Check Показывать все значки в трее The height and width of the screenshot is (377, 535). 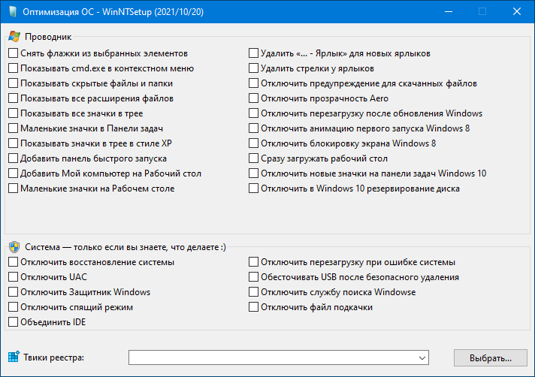point(13,113)
